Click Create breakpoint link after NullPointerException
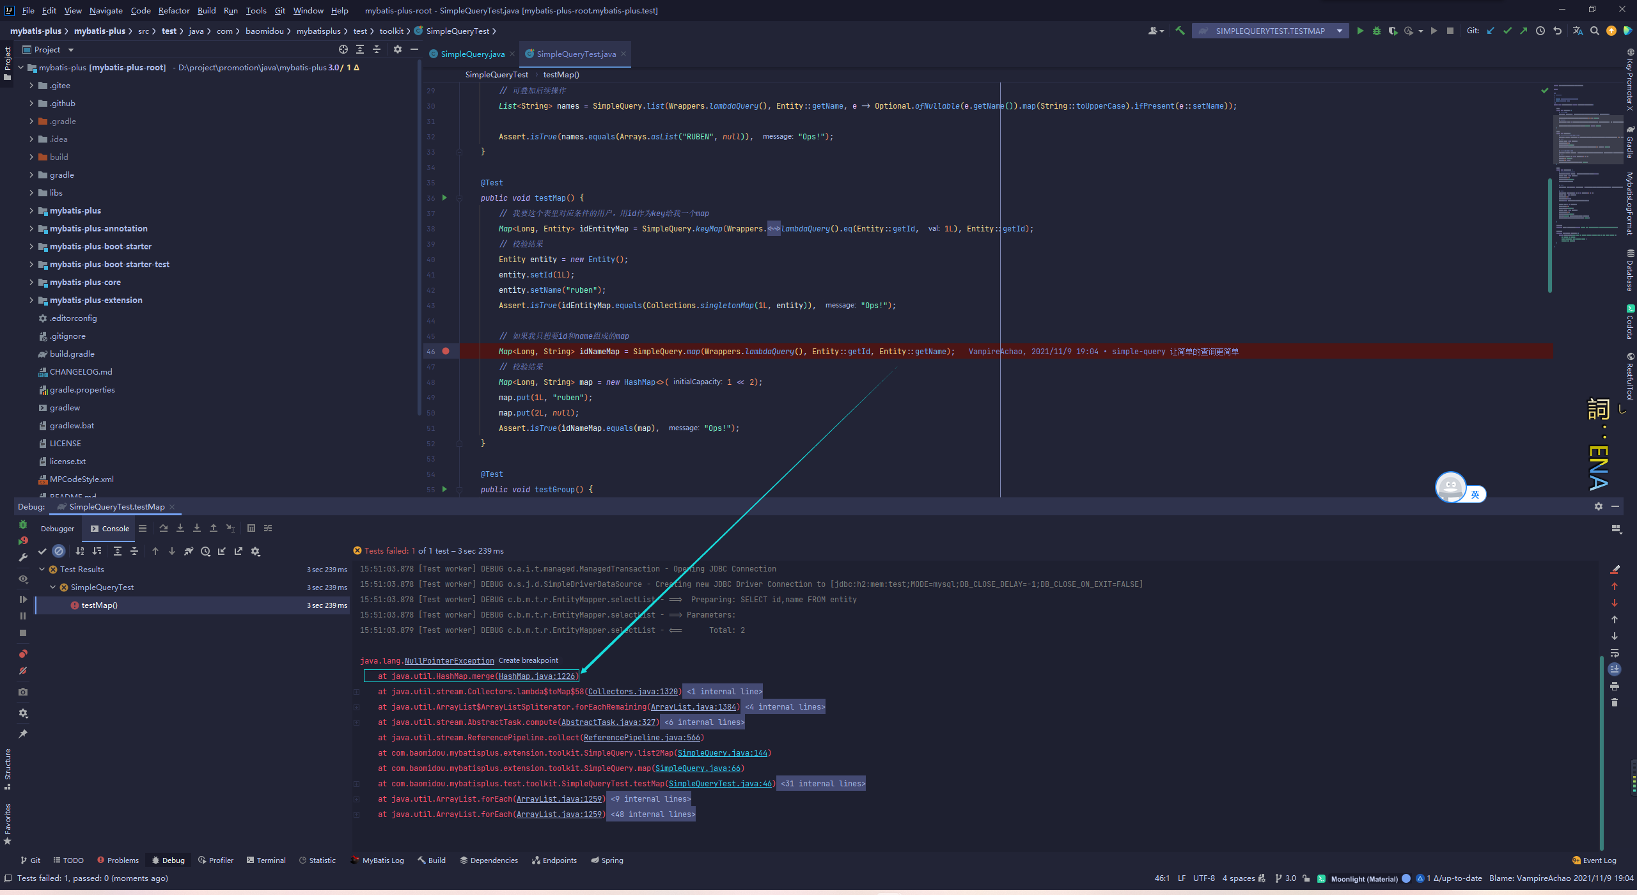The height and width of the screenshot is (895, 1637). point(528,660)
